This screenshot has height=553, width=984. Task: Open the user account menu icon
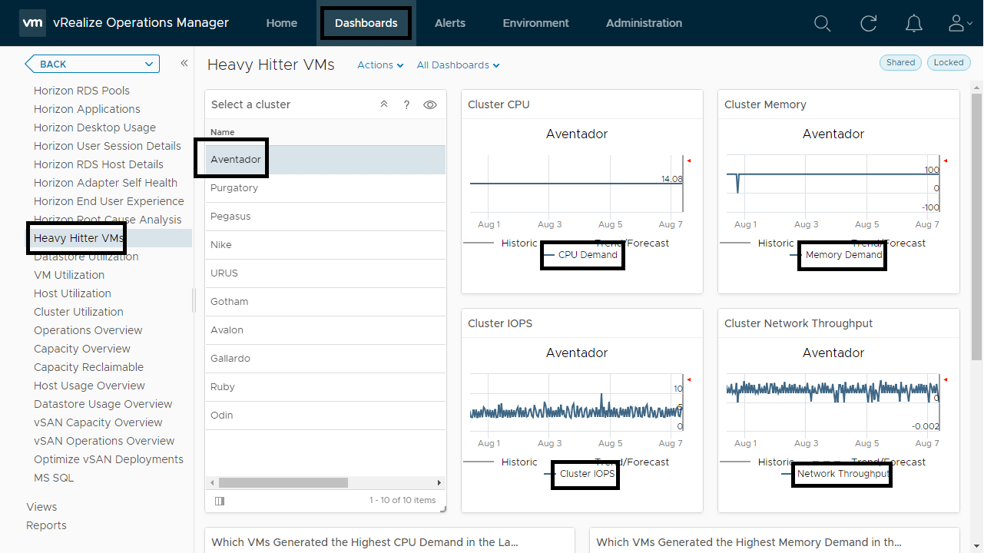pyautogui.click(x=959, y=24)
